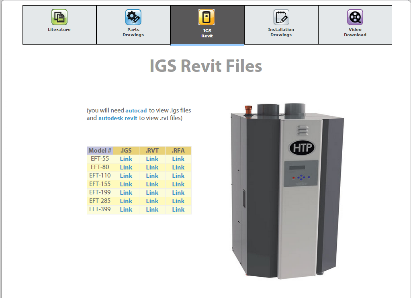Screen dimensions: 411x298
Task: Open the autodesk revit hyperlink
Action: [117, 118]
